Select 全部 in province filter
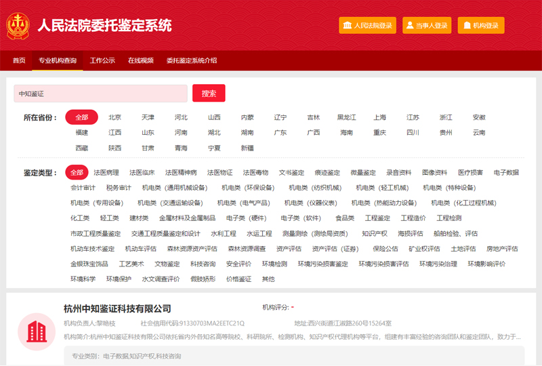Viewport: 542px width, 366px height. click(x=81, y=117)
